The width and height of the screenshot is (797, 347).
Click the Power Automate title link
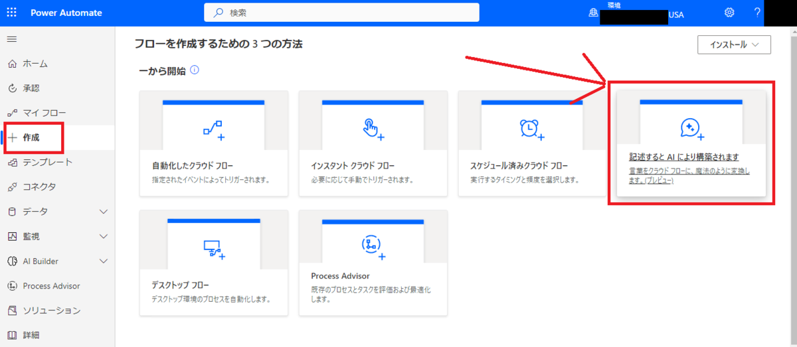tap(66, 13)
